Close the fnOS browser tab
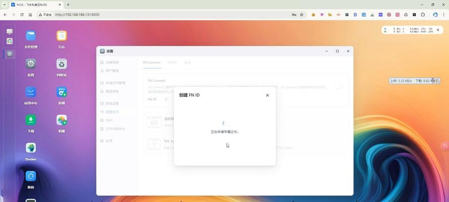 click(59, 5)
